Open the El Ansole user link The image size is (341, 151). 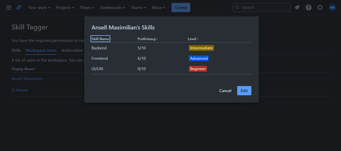point(20,90)
